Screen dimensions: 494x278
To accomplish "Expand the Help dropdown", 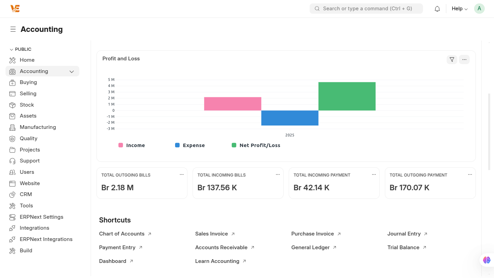I will click(x=460, y=9).
